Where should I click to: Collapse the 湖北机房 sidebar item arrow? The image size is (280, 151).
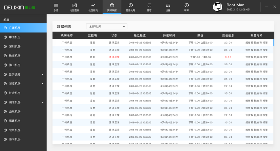coord(42,102)
